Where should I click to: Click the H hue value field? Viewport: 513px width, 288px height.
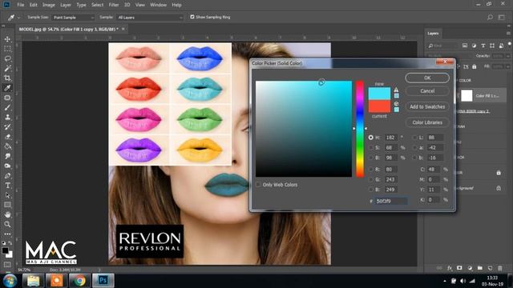coord(390,138)
